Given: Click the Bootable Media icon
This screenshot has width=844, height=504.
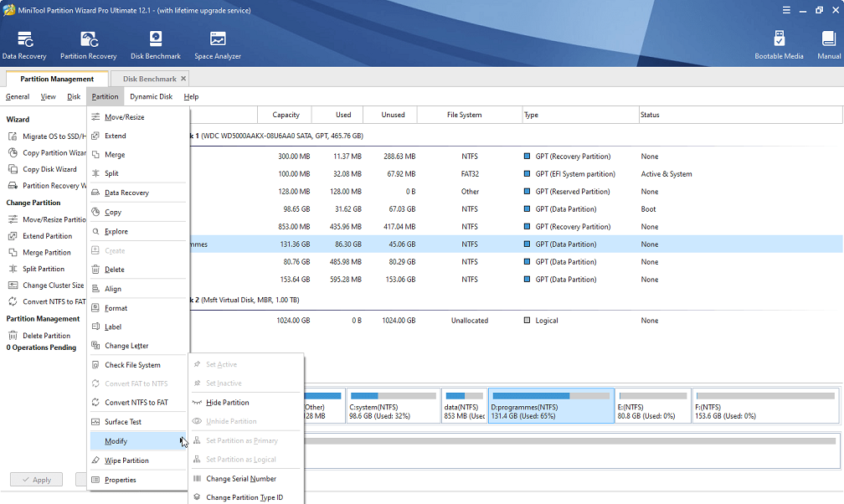Looking at the screenshot, I should [x=779, y=39].
